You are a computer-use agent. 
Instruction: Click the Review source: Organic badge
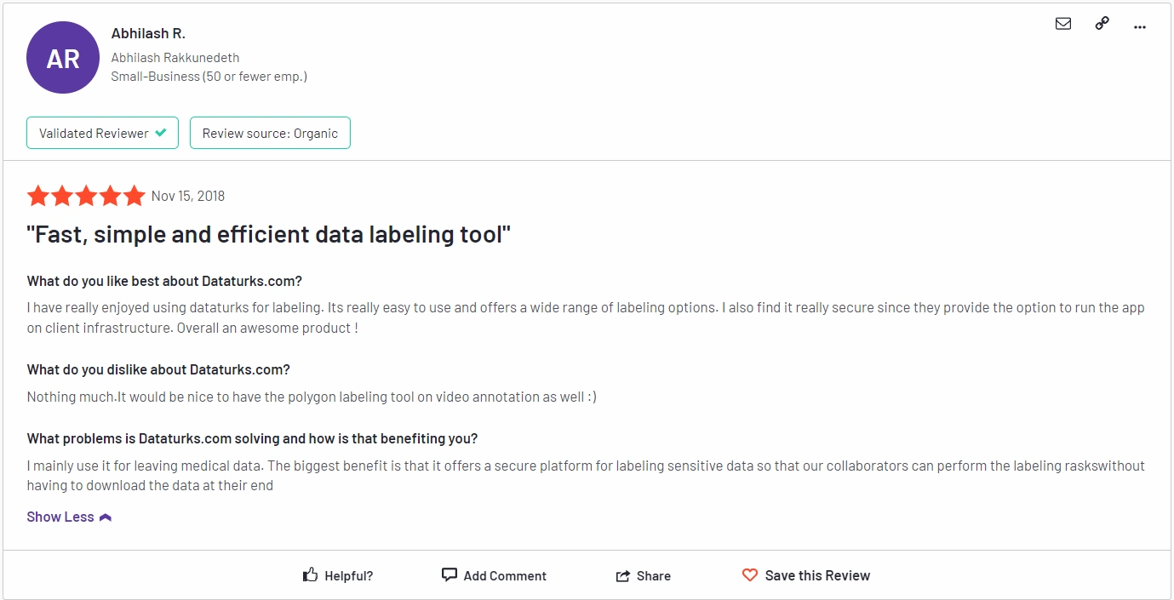click(270, 133)
